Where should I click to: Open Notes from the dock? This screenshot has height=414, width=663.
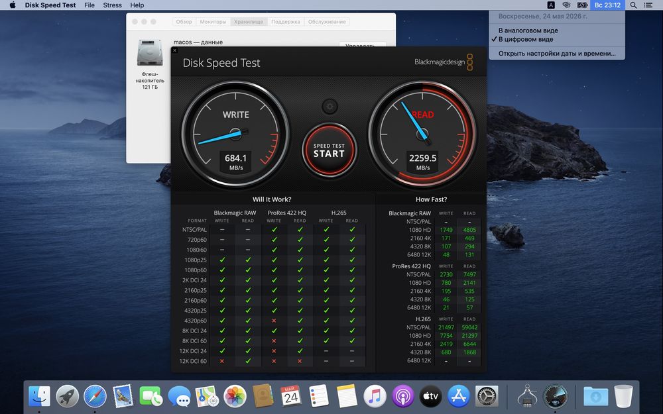click(347, 396)
